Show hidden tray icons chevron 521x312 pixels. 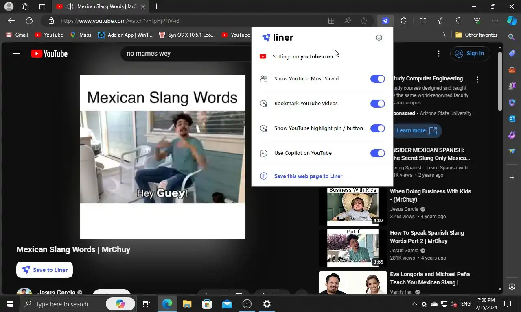click(415, 304)
